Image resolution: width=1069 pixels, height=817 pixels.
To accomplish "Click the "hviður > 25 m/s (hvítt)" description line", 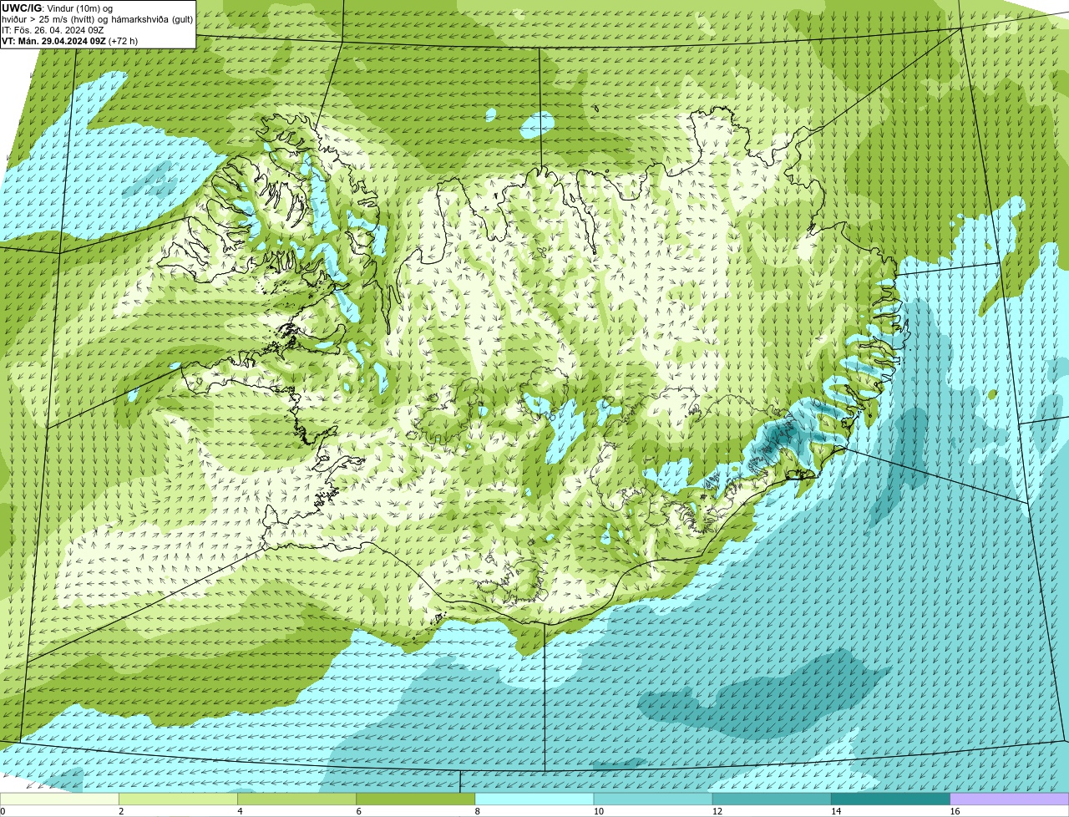I will pyautogui.click(x=98, y=19).
